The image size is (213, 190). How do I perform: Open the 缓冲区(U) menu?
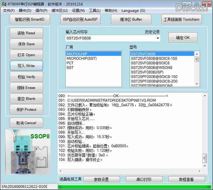60,11
